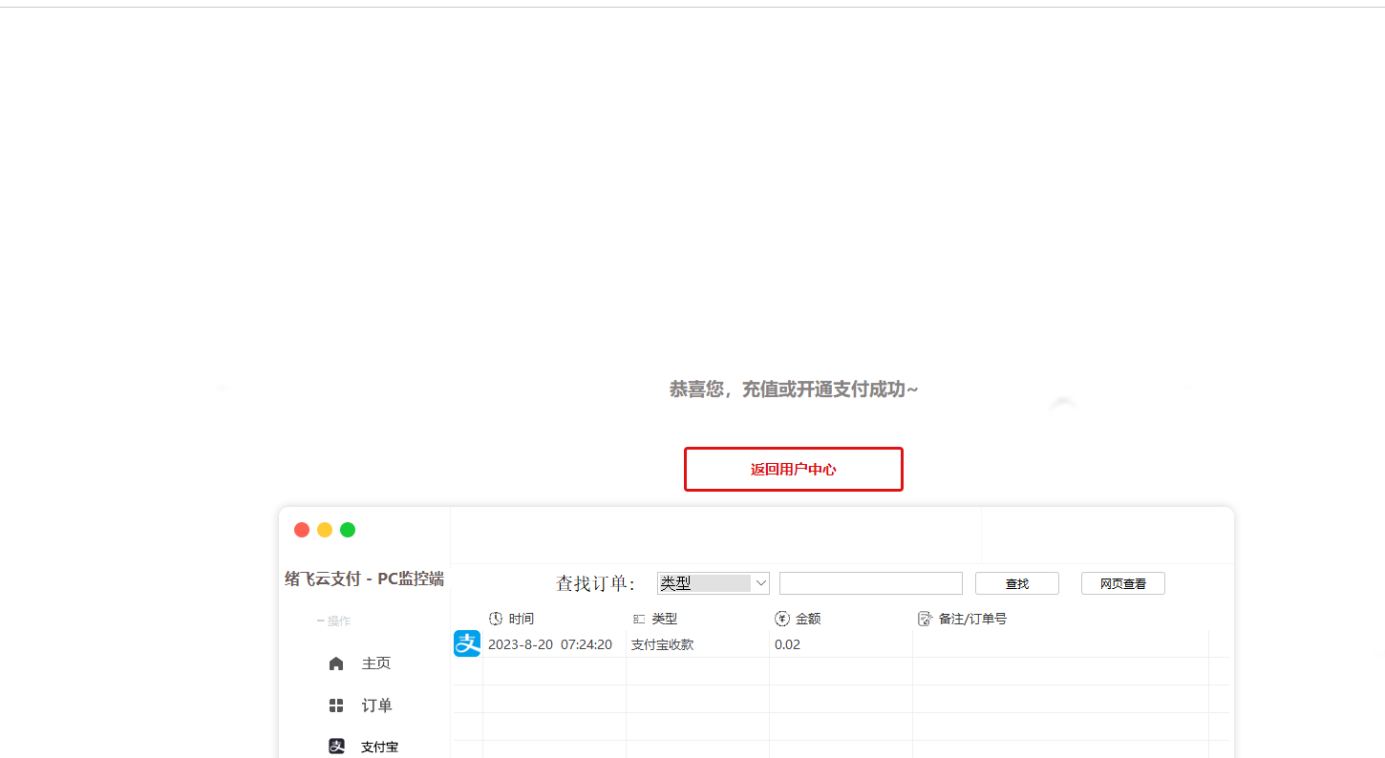Viewport: 1385px width, 758px height.
Task: Click the blue Alipay logo in first row
Action: pos(467,644)
